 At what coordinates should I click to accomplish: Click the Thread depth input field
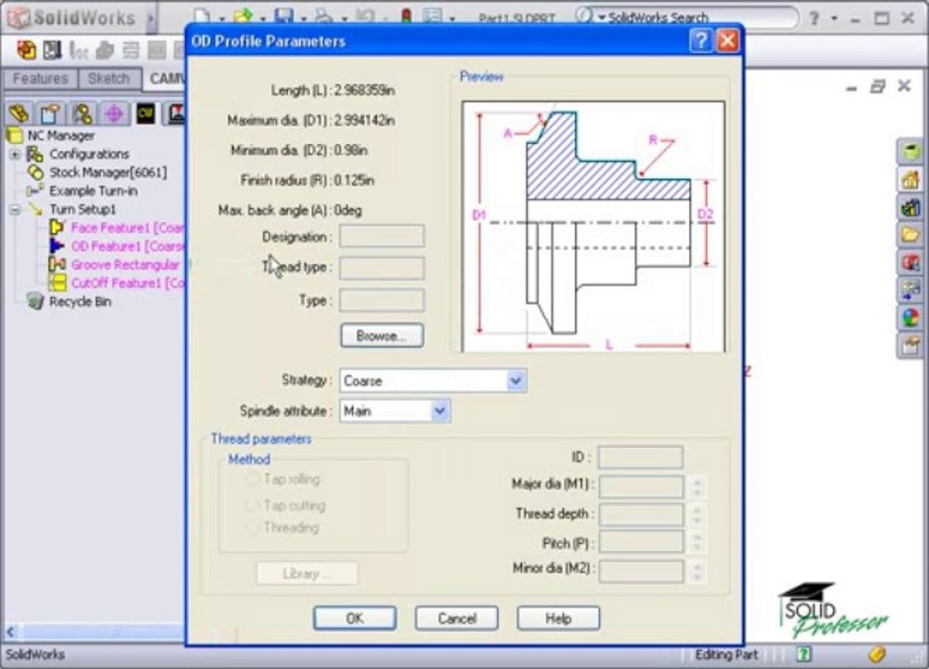coord(641,514)
